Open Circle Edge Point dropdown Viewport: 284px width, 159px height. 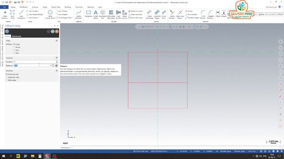point(73,18)
